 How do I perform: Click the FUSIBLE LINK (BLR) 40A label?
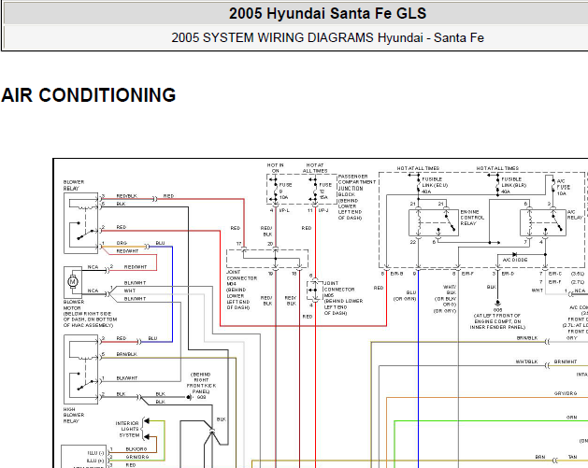pos(514,186)
